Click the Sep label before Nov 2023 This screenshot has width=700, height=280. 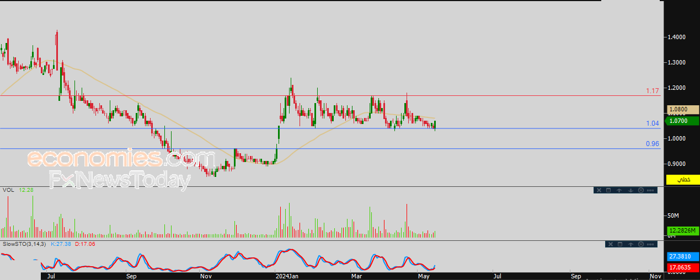pos(131,276)
